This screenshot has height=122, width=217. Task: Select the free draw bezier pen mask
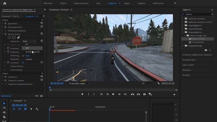click(18, 38)
